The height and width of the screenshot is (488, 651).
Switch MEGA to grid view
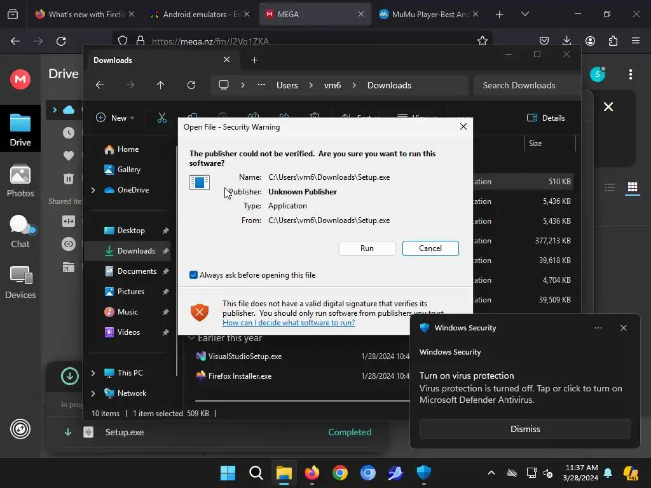[x=633, y=187]
